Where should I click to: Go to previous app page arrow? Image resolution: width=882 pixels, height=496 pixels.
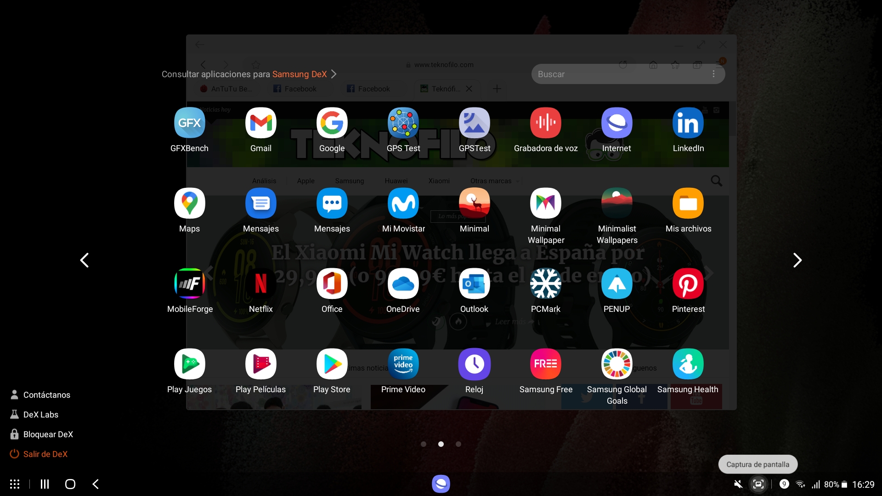click(x=85, y=260)
